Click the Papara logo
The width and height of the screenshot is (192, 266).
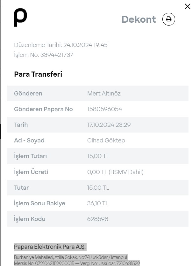point(20,18)
